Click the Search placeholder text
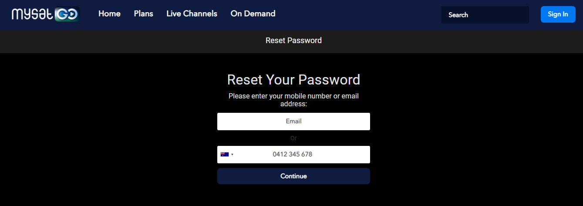This screenshot has width=583, height=206. [458, 15]
